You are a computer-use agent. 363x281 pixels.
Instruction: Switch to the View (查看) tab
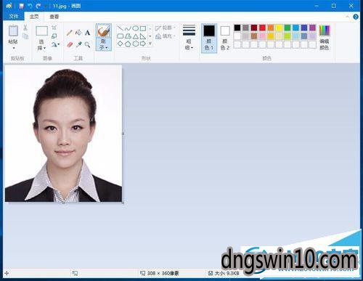click(x=54, y=17)
